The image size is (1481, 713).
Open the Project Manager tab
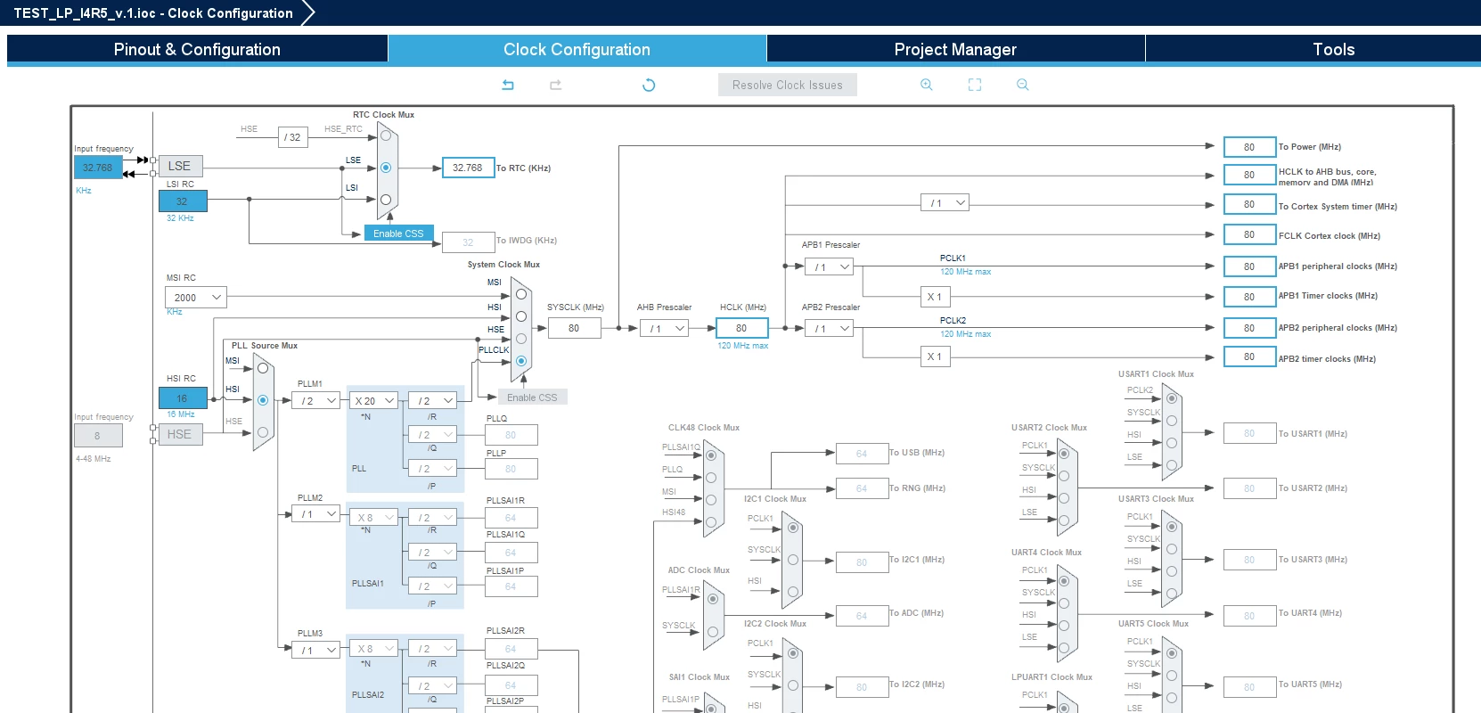[955, 49]
